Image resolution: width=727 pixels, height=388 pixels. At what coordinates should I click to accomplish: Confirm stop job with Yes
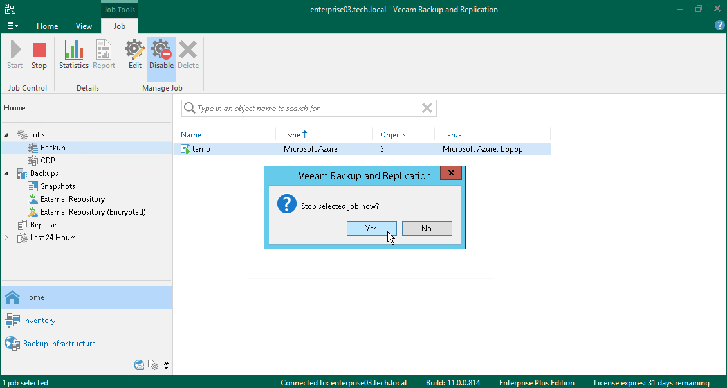[371, 228]
